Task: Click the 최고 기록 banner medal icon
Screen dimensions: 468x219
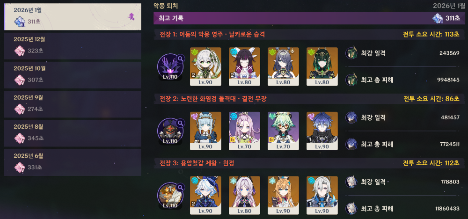Action: click(x=438, y=19)
